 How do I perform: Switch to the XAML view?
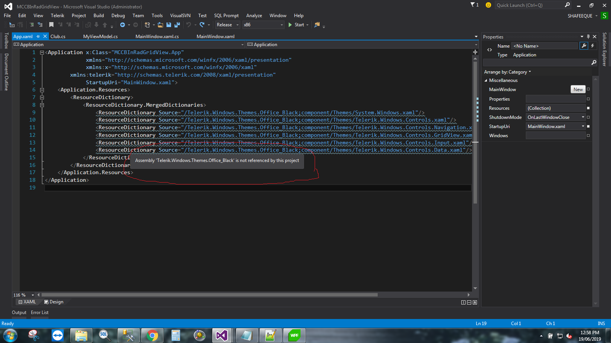27,302
